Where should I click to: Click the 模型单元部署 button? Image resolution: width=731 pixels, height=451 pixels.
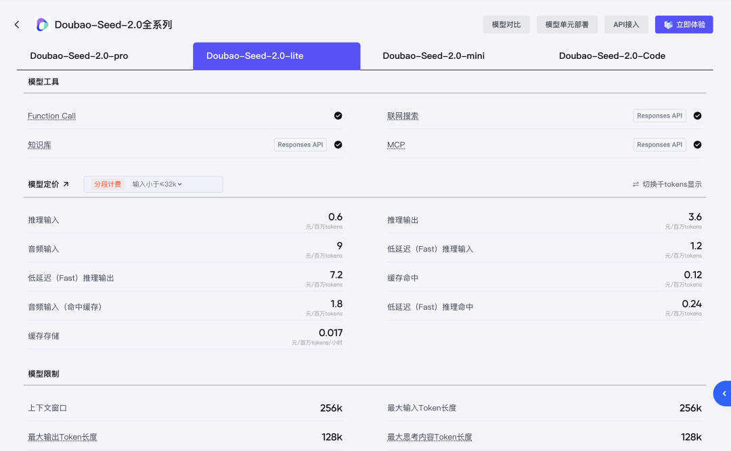[x=567, y=25]
